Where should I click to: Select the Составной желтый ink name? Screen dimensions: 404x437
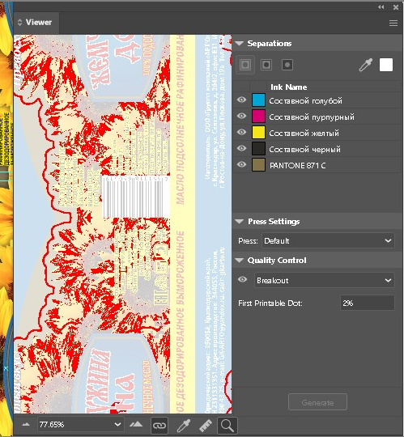point(304,133)
